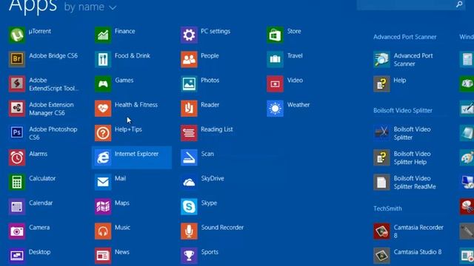
Task: Launch Boilsoft Video Splitter scissors icon
Action: click(x=381, y=133)
